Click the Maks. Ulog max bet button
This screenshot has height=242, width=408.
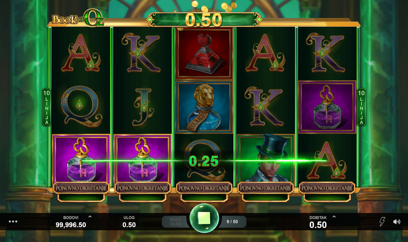[176, 222]
